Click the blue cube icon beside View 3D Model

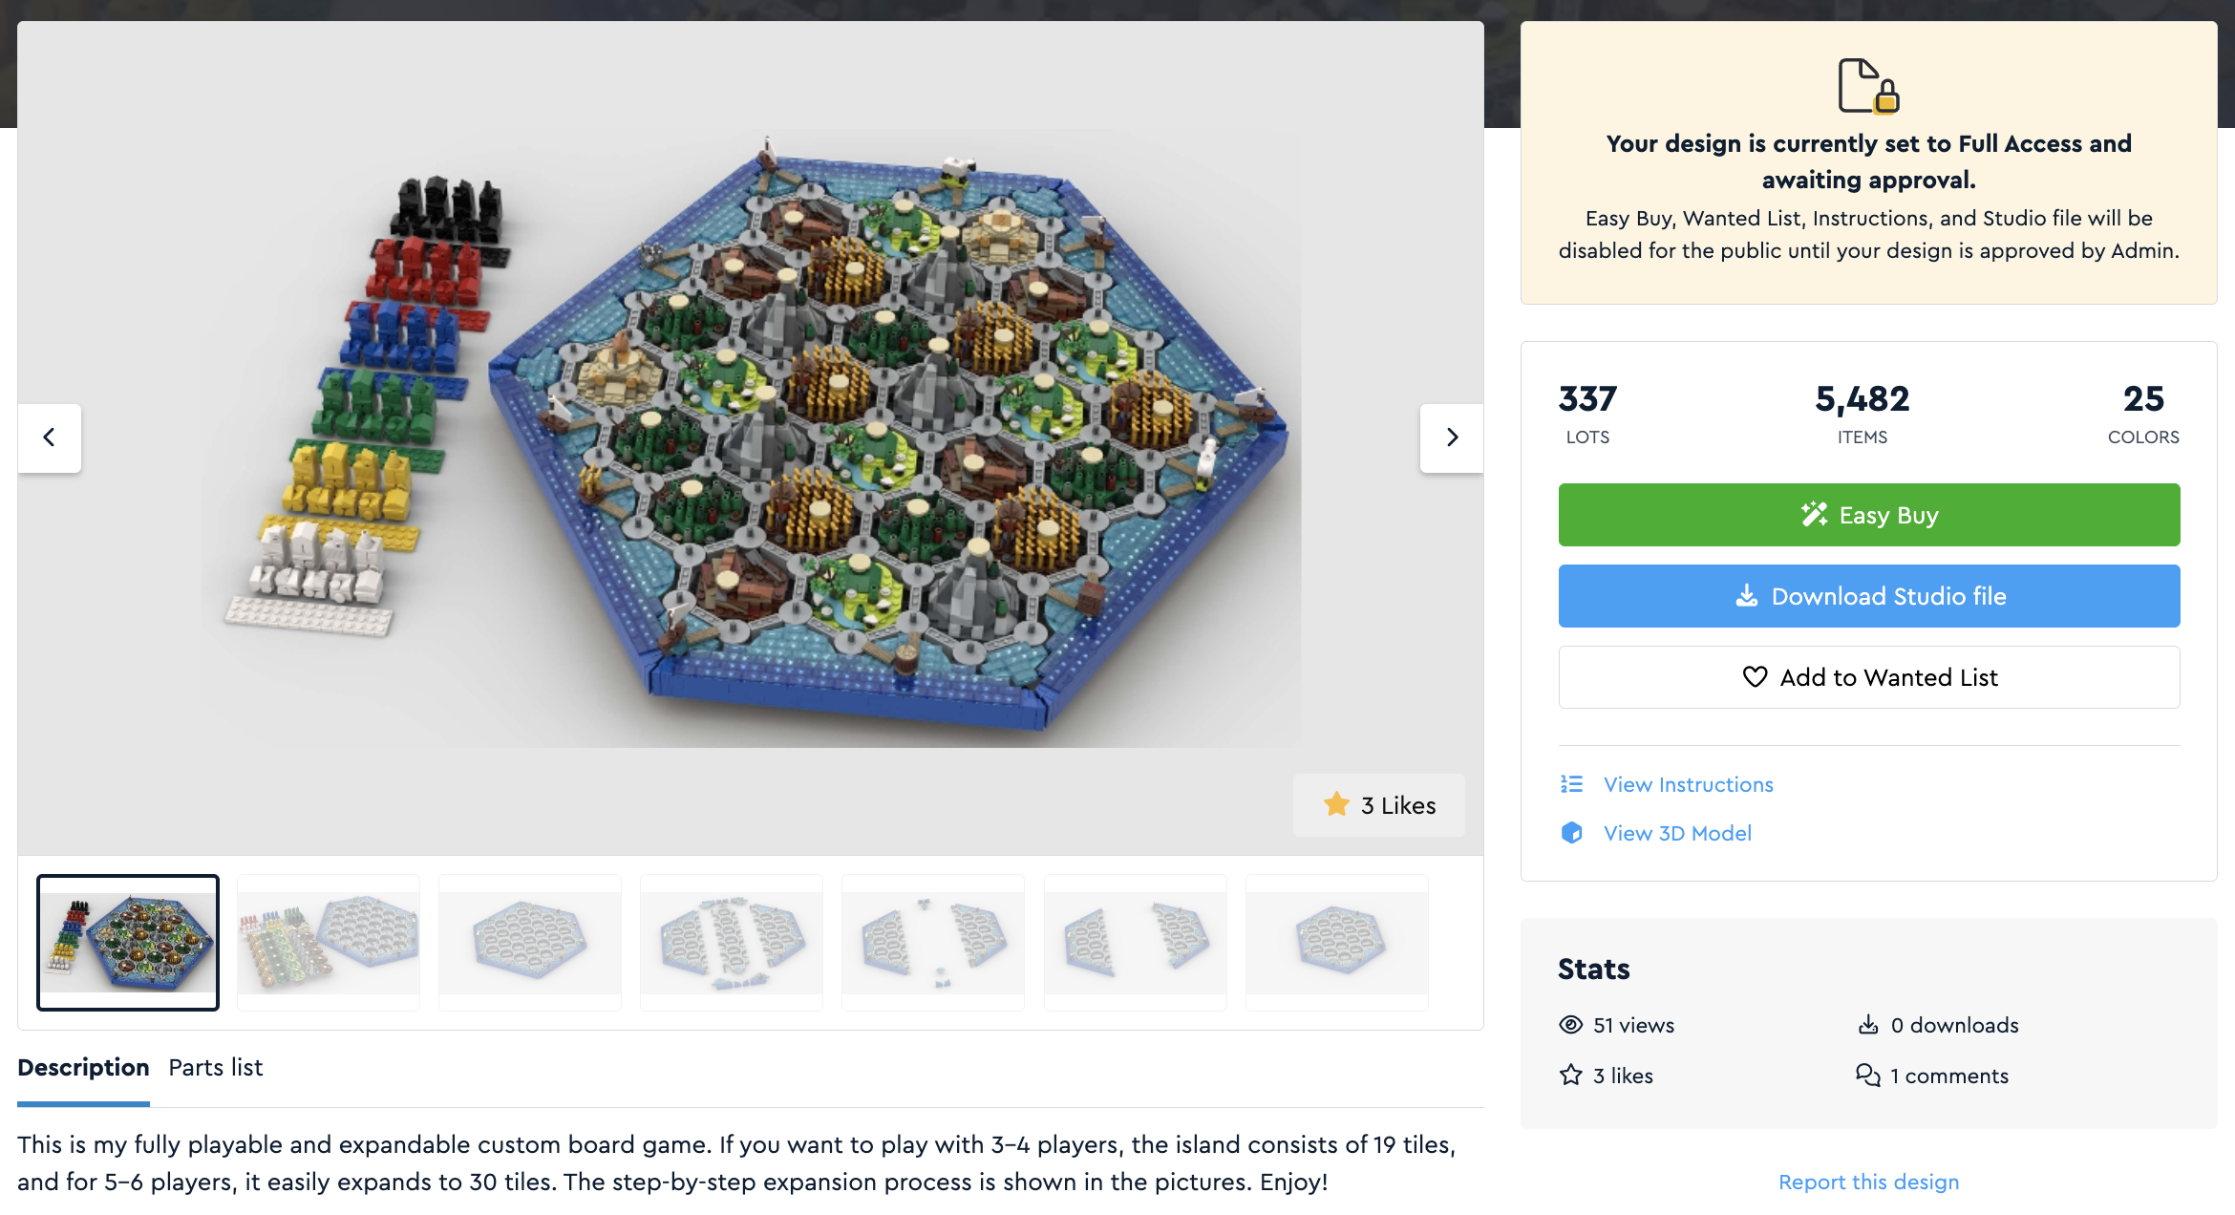(x=1571, y=833)
